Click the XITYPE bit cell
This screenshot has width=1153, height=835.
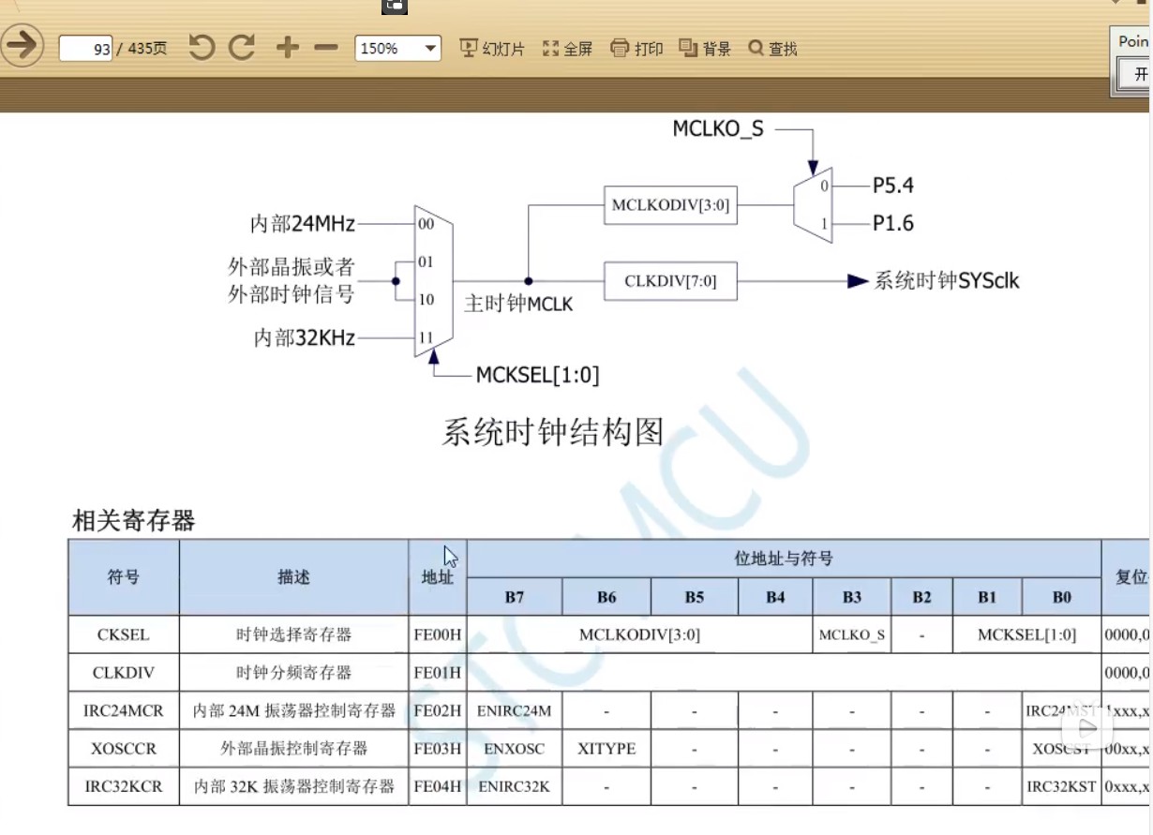pyautogui.click(x=606, y=749)
